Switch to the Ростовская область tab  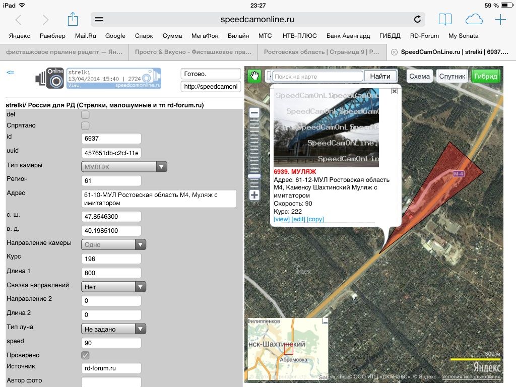321,52
